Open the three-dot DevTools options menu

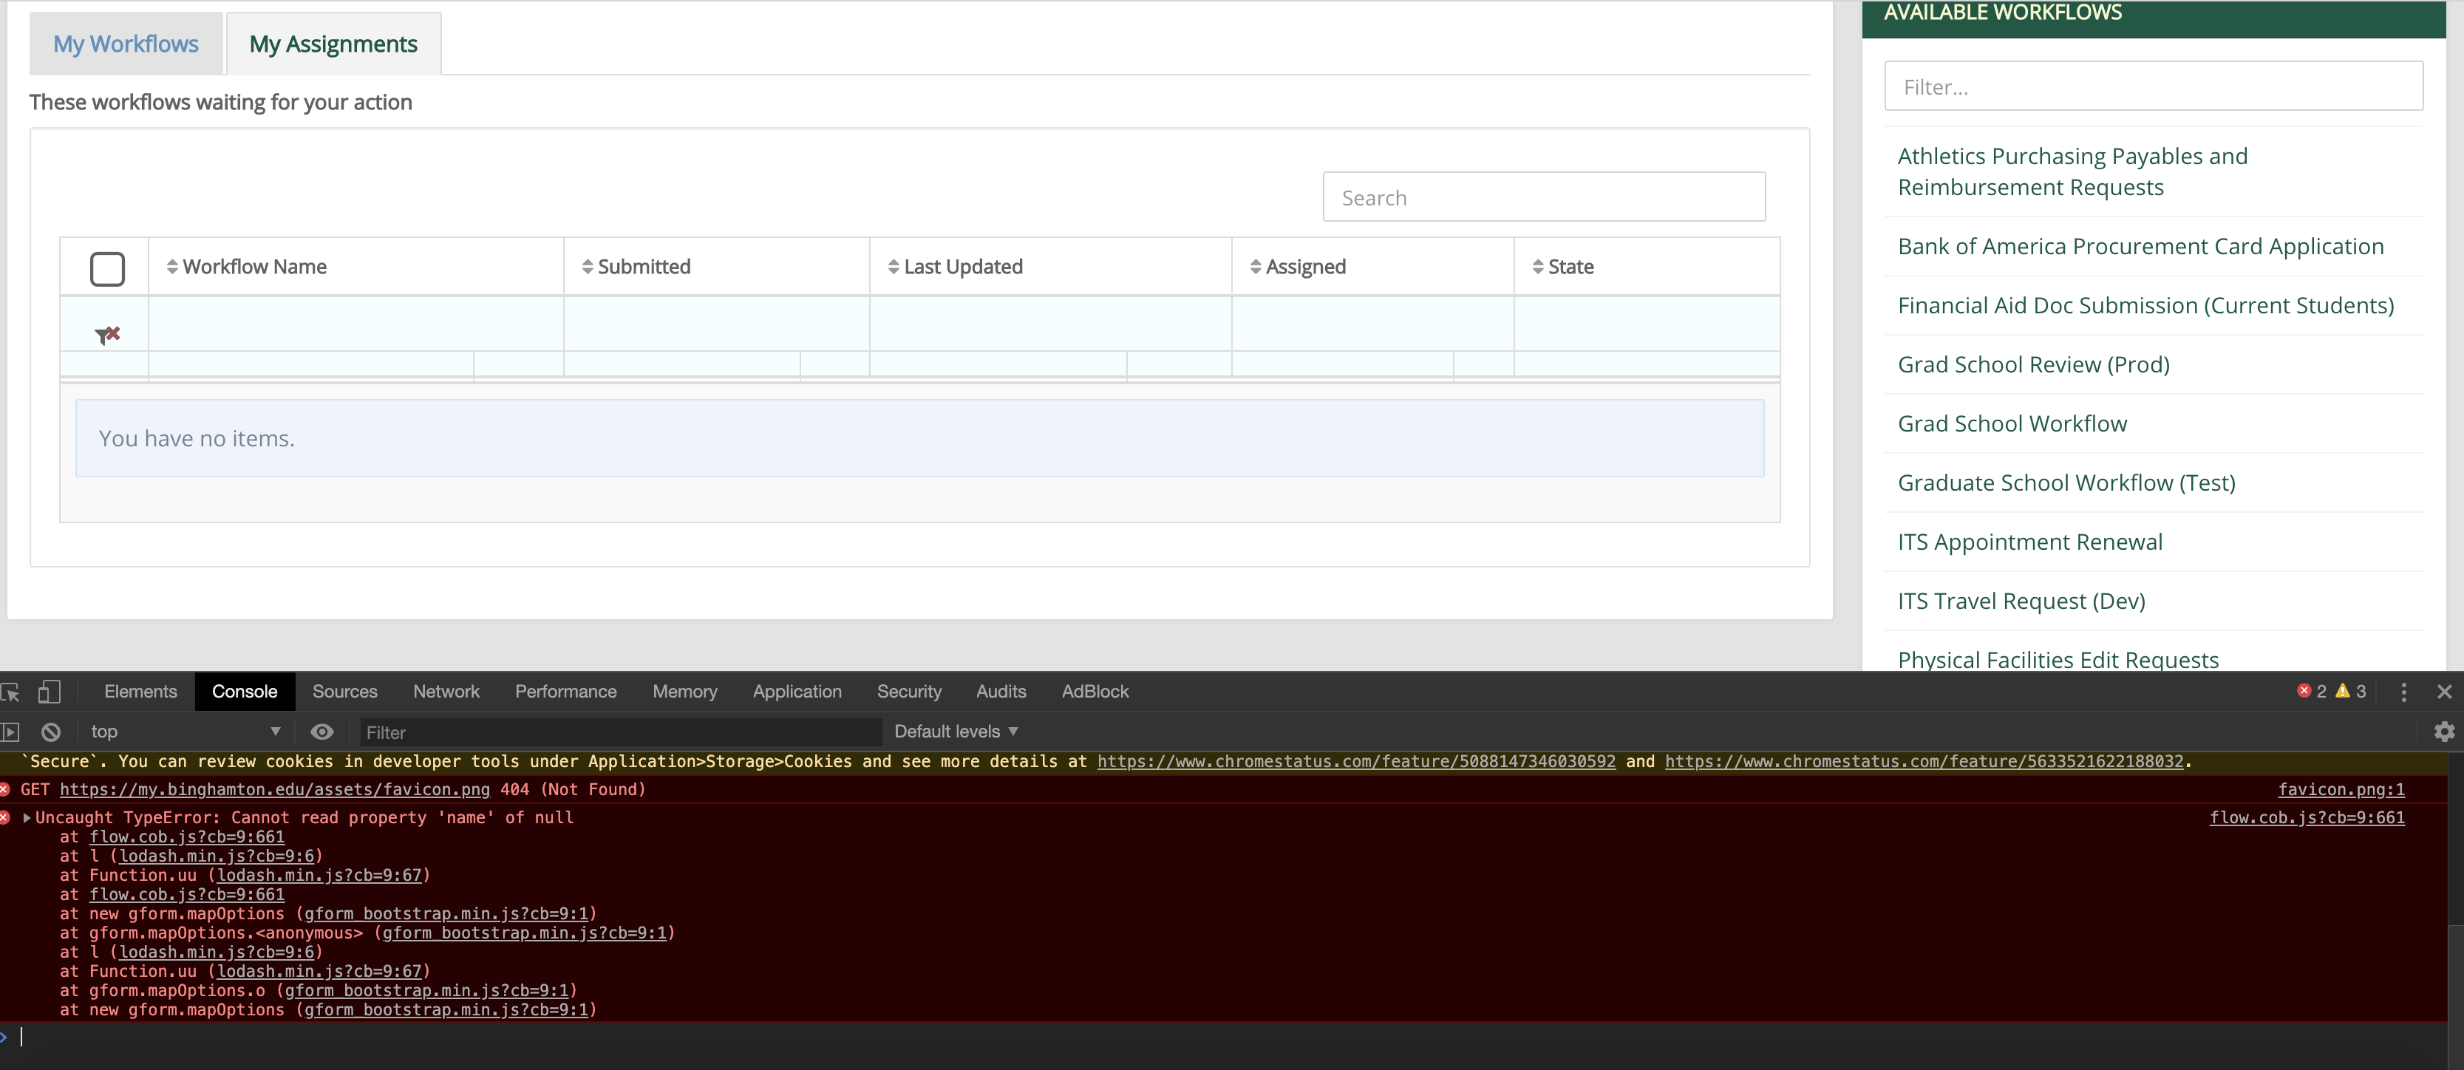[2403, 690]
